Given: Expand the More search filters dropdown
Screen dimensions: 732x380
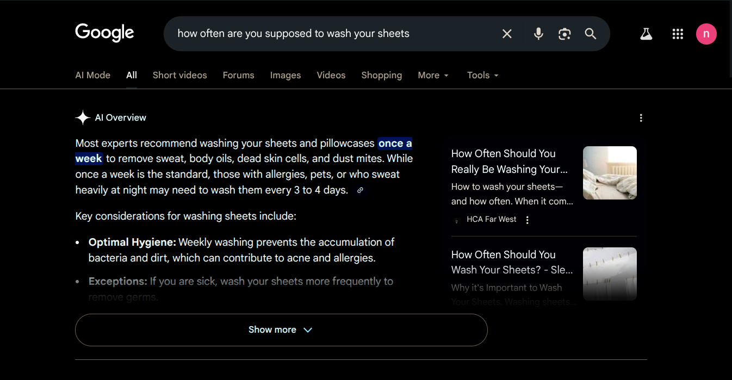Looking at the screenshot, I should pyautogui.click(x=433, y=76).
